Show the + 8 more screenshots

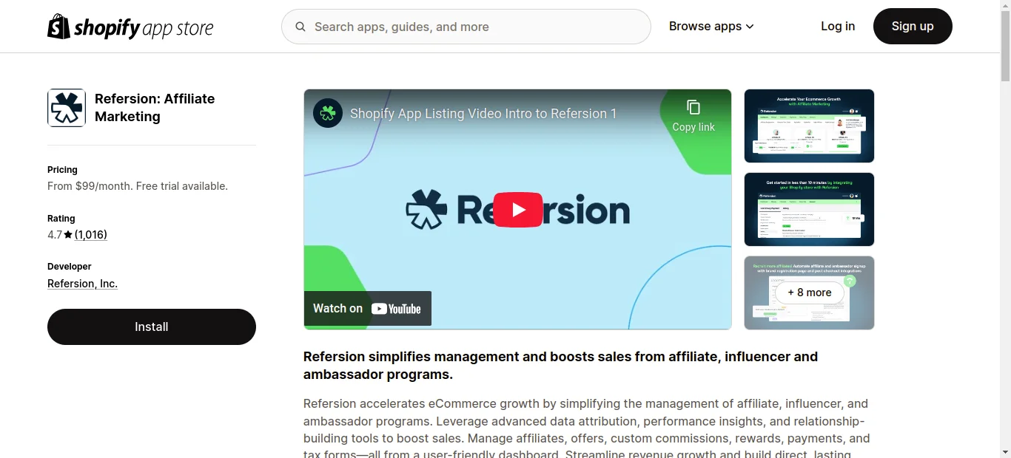pos(809,293)
